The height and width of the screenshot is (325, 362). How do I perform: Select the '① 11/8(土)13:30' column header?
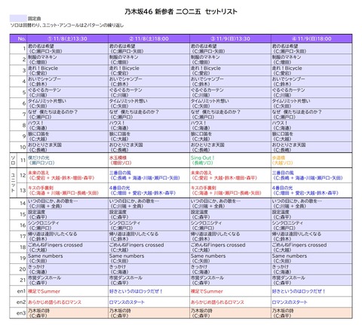click(x=67, y=38)
